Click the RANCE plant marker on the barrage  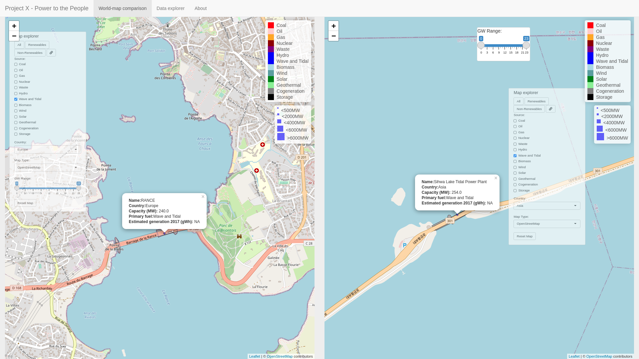point(164,233)
